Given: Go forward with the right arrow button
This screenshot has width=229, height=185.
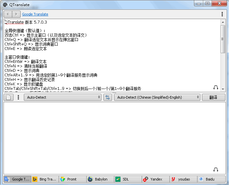Looking at the screenshot, I should 16,14.
